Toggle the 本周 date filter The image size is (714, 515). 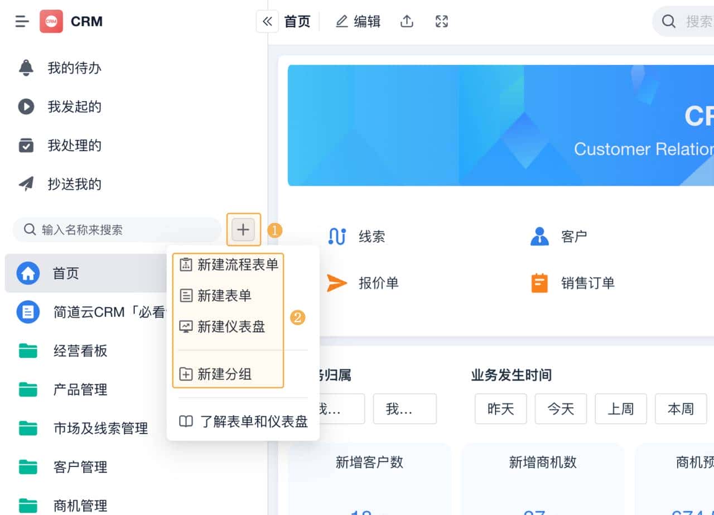pyautogui.click(x=681, y=408)
